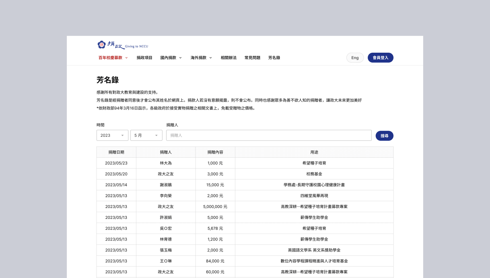Click donor name 張玉梅
Image resolution: width=490 pixels, height=278 pixels.
(166, 250)
